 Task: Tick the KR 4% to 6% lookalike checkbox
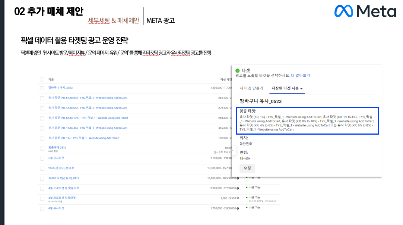(42, 108)
